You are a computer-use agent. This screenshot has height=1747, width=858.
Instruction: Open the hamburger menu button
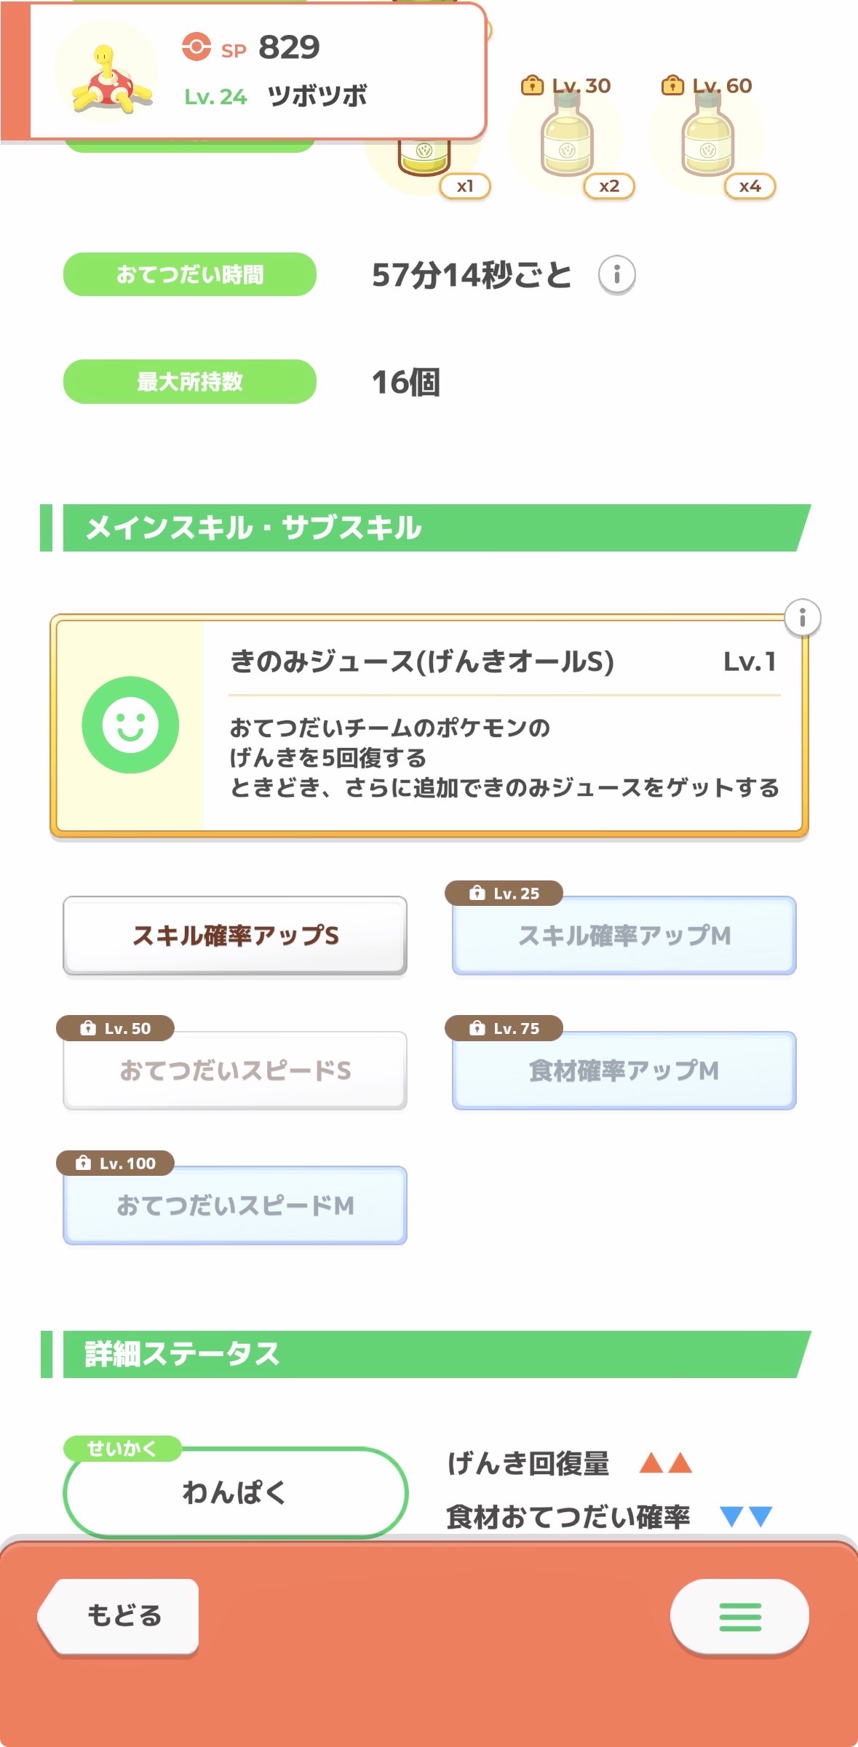tap(739, 1617)
